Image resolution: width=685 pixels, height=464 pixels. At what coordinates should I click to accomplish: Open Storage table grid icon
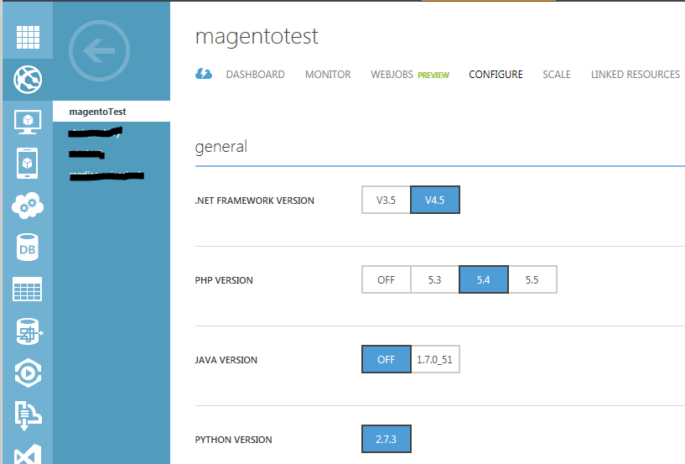pyautogui.click(x=28, y=289)
